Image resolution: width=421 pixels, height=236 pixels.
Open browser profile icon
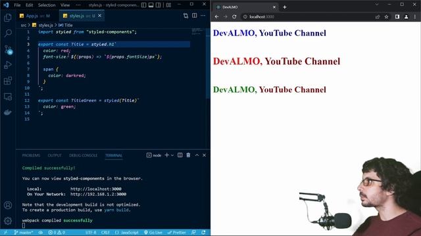(406, 16)
